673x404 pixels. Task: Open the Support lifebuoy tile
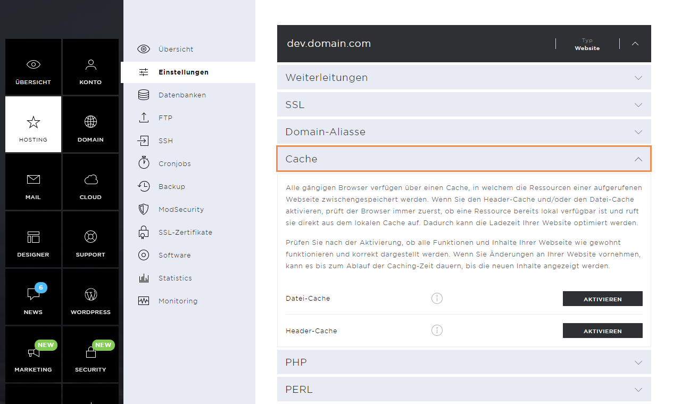90,240
